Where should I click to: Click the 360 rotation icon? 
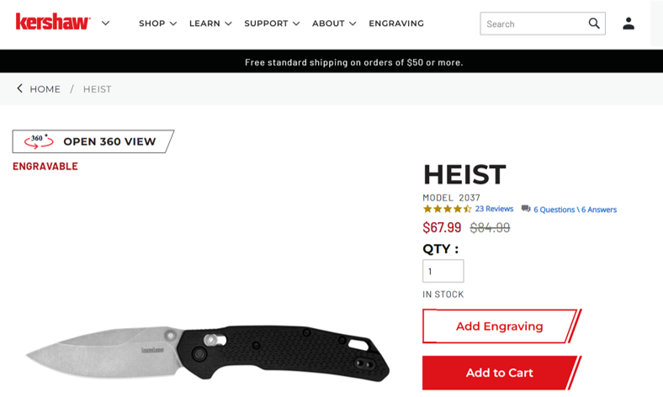39,141
